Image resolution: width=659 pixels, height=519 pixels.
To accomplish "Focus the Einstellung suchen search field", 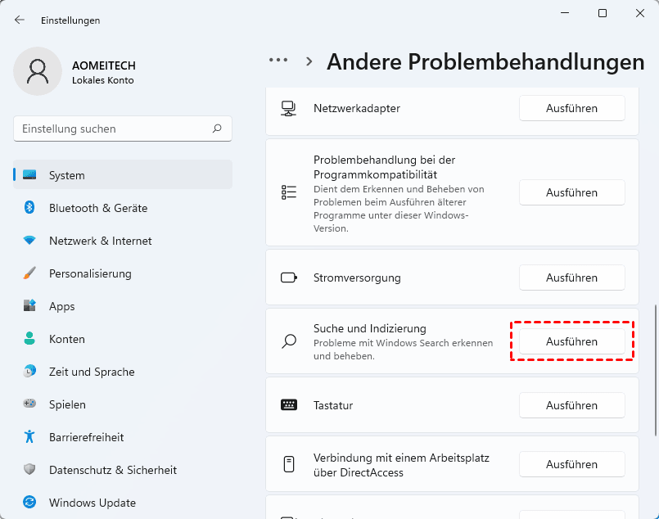I will [x=115, y=129].
